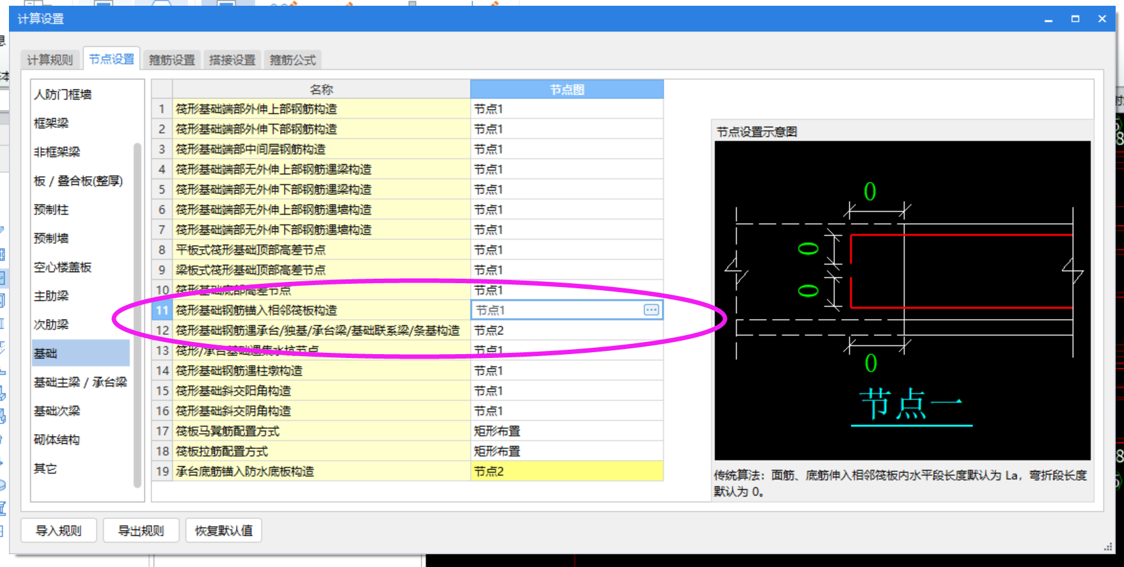
Task: Select 空心楼盖板 in the component list
Action: point(63,267)
